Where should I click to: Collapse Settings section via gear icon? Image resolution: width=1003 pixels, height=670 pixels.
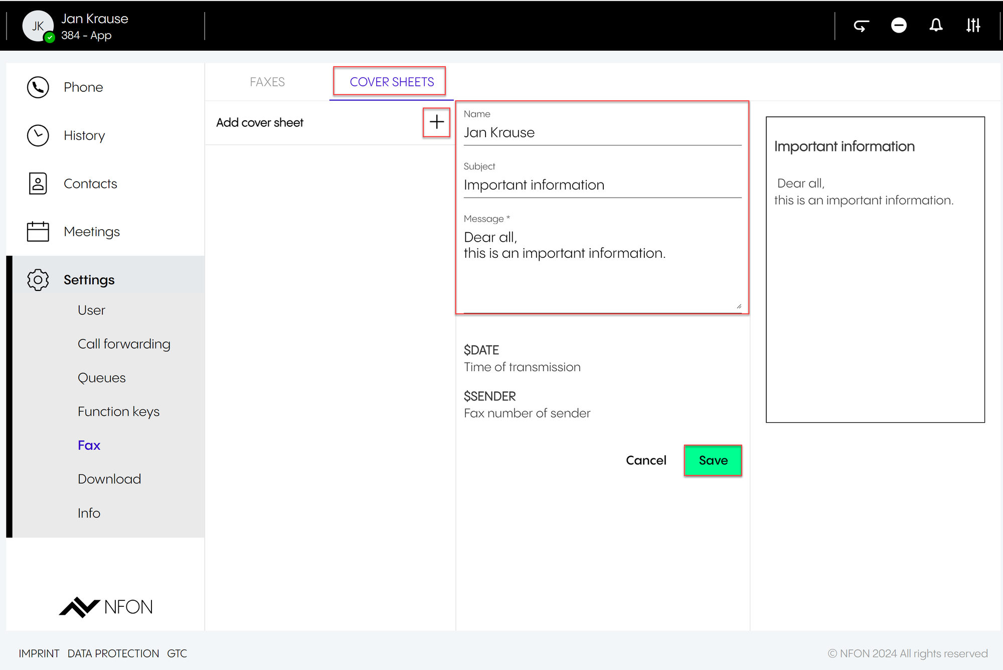point(38,280)
